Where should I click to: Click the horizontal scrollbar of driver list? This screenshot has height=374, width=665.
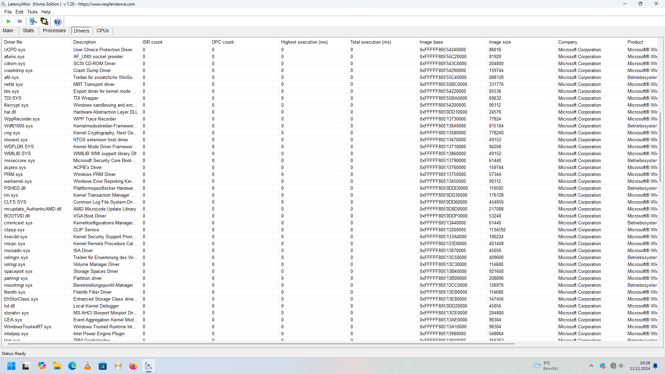click(260, 344)
